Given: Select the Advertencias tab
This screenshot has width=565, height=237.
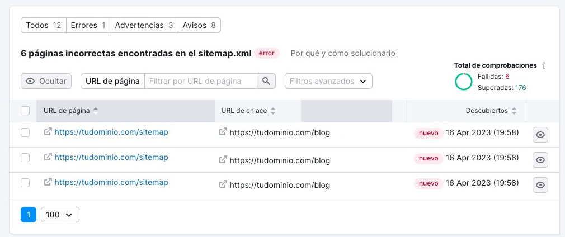Looking at the screenshot, I should click(144, 25).
